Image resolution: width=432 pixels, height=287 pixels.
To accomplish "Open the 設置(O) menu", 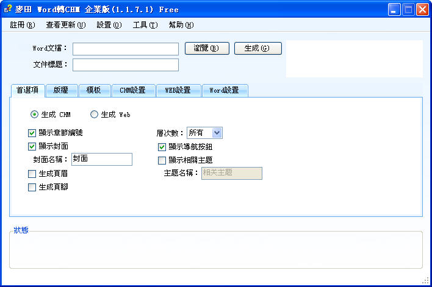I will (109, 25).
